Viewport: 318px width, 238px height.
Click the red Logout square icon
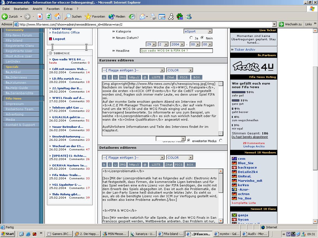(51, 39)
